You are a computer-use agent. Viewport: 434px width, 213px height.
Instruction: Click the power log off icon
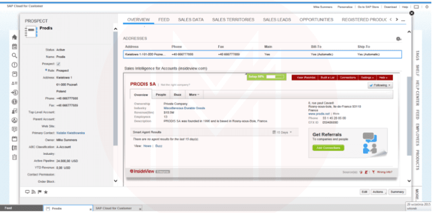tap(427, 7)
